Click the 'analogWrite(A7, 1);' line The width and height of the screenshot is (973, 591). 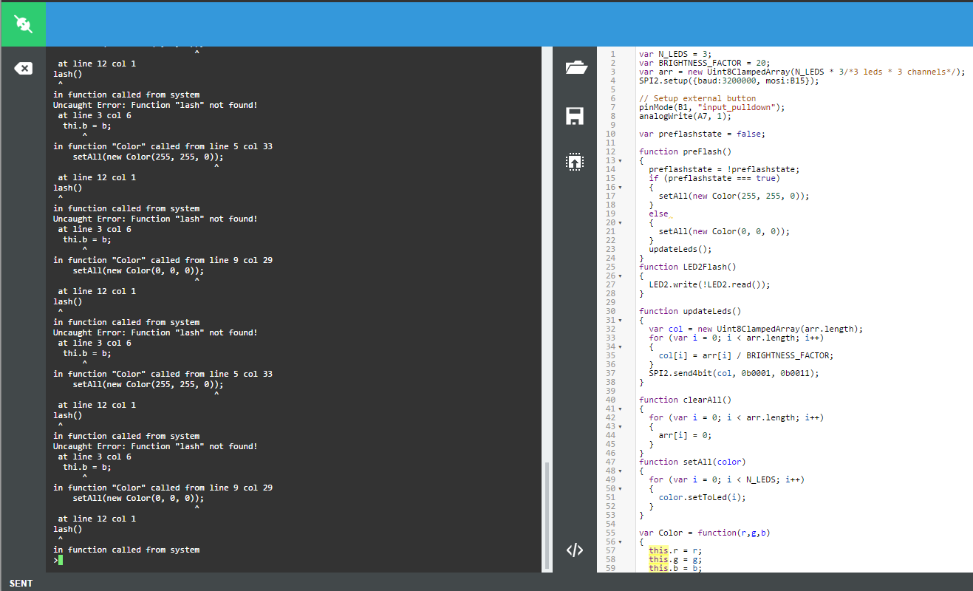click(x=685, y=116)
